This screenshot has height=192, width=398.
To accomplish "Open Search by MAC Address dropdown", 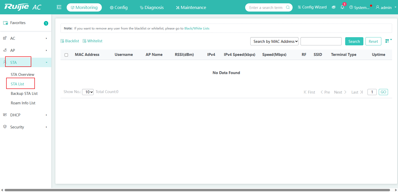I will coord(274,41).
